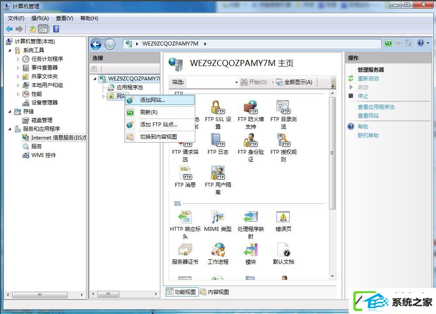The width and height of the screenshot is (436, 314).
Task: Open the filter (筛选) combo box dropdown
Action: [236, 82]
